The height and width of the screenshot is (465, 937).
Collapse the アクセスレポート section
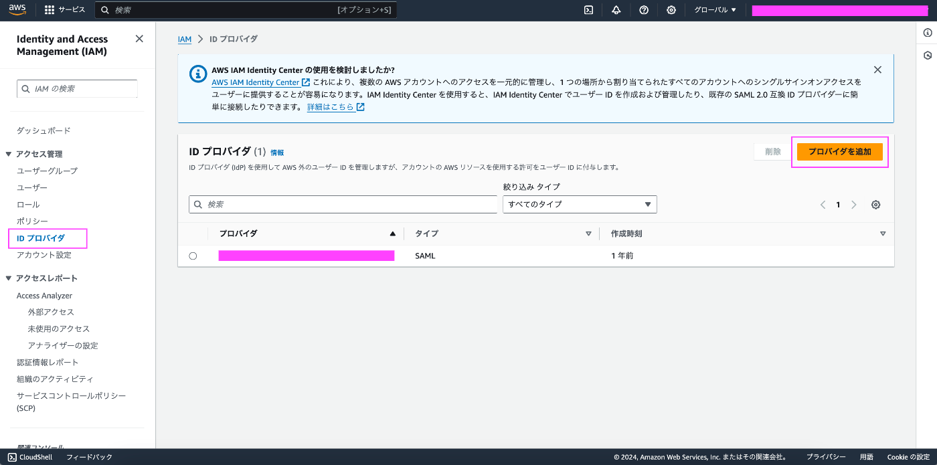coord(9,278)
